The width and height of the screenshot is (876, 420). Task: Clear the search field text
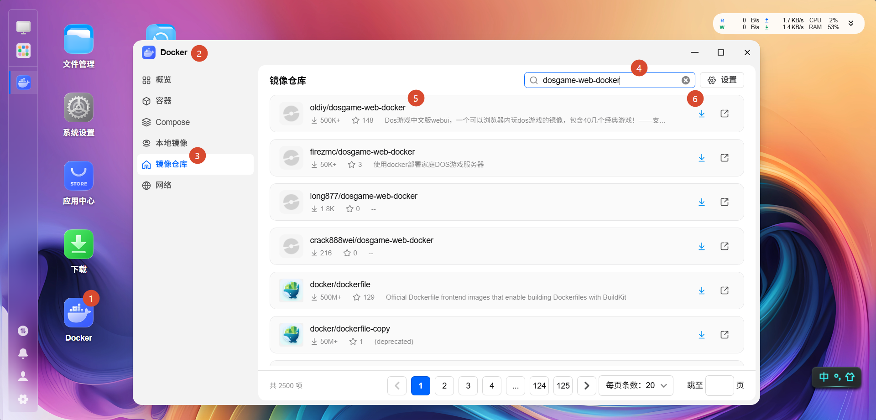[686, 80]
